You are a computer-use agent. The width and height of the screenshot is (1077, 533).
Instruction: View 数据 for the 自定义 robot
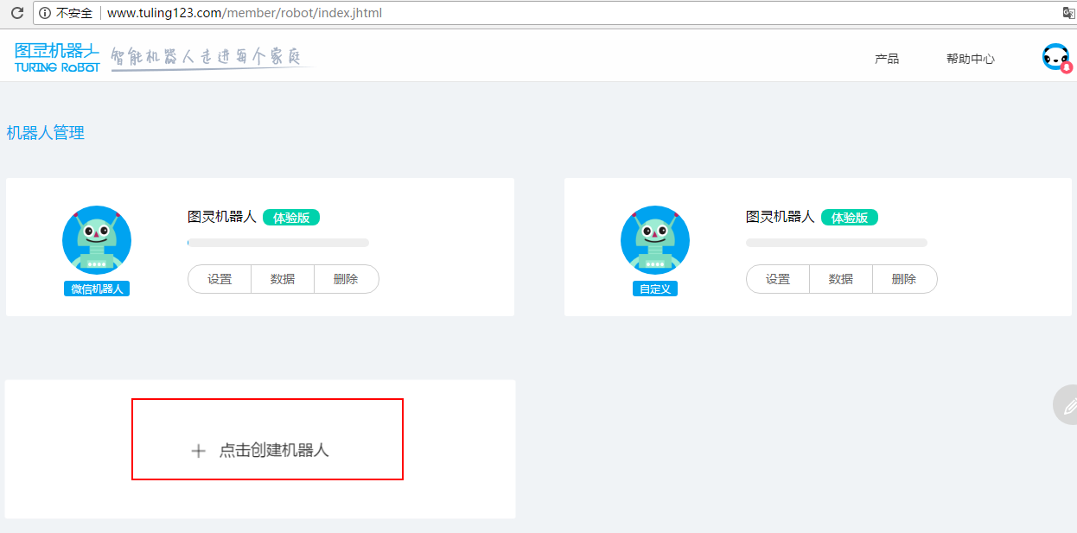[x=841, y=279]
